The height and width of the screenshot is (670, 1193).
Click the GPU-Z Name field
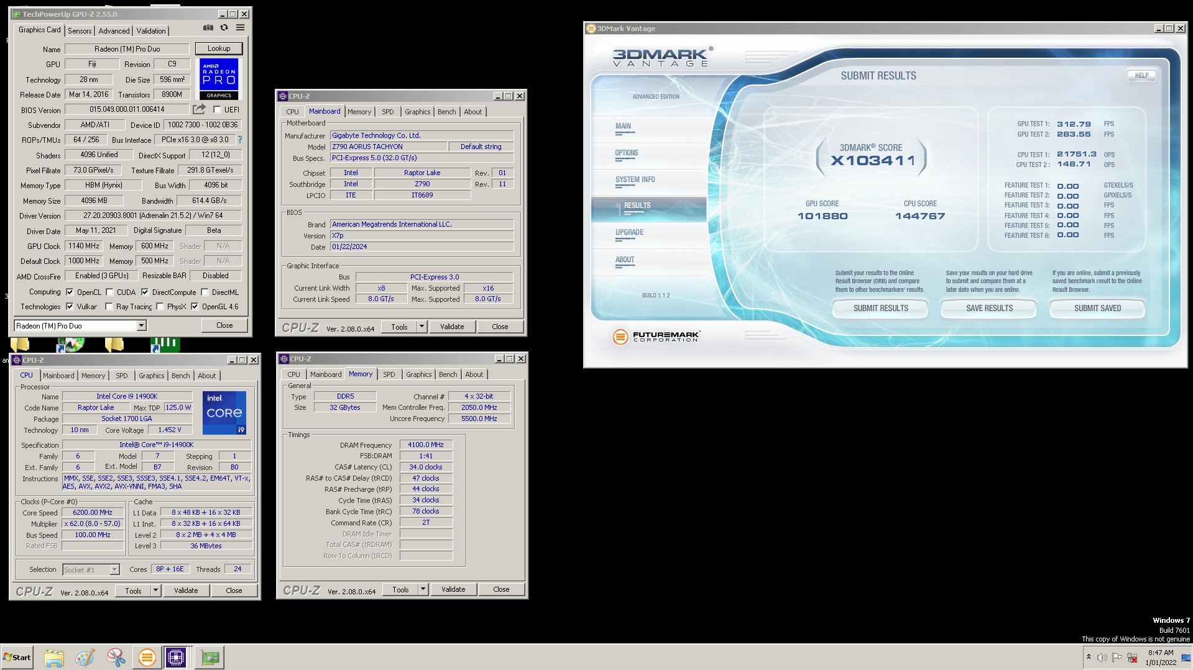coord(127,49)
